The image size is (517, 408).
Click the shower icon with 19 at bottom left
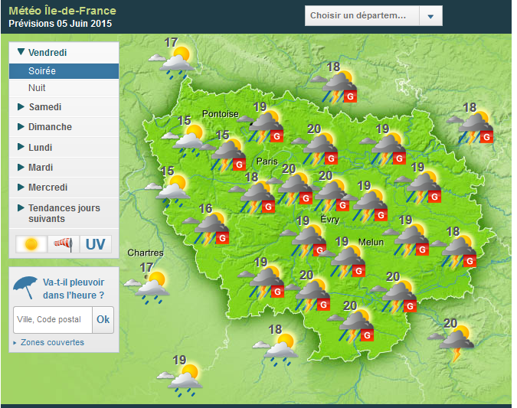coord(180,380)
